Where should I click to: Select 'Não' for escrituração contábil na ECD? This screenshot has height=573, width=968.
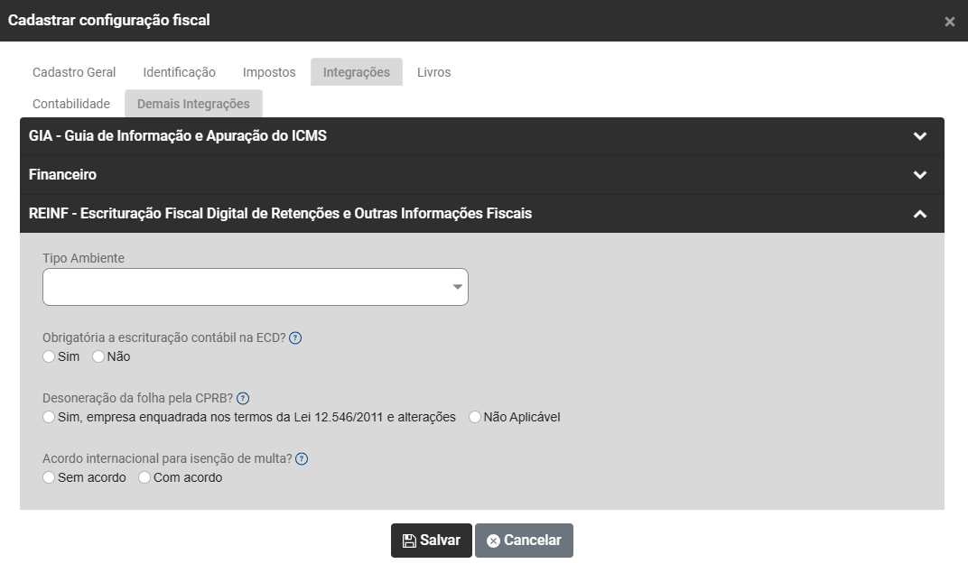click(98, 357)
